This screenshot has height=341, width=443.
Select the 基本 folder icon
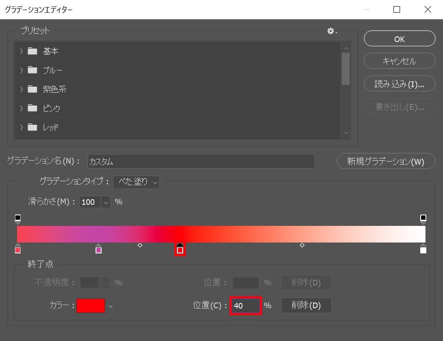click(x=32, y=51)
